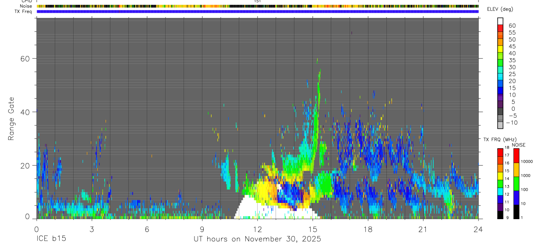Select the cyan 12 MHz segment of TX FRQ bar

500,191
